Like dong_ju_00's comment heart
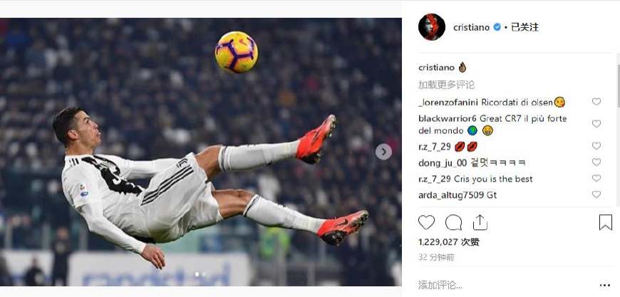Screen dimensions: 620x297 tap(596, 162)
